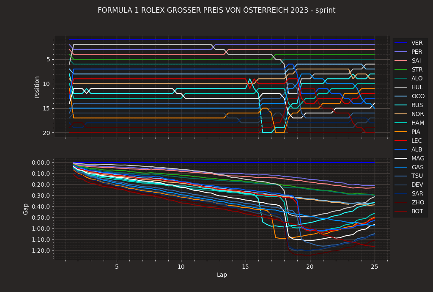The image size is (433, 292).
Task: Click the 20 tick on the Lap axis
Action: click(310, 267)
